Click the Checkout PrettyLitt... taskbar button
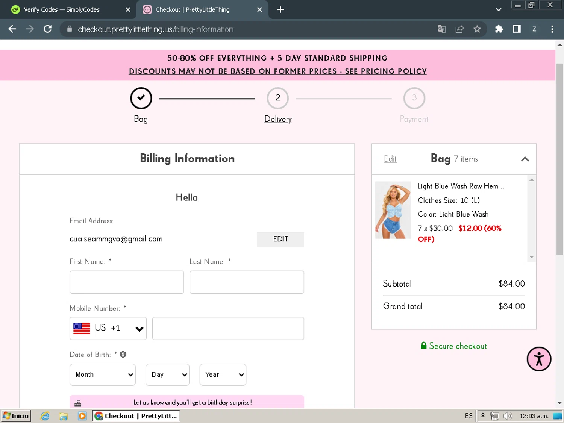Image resolution: width=564 pixels, height=423 pixels. [x=136, y=416]
